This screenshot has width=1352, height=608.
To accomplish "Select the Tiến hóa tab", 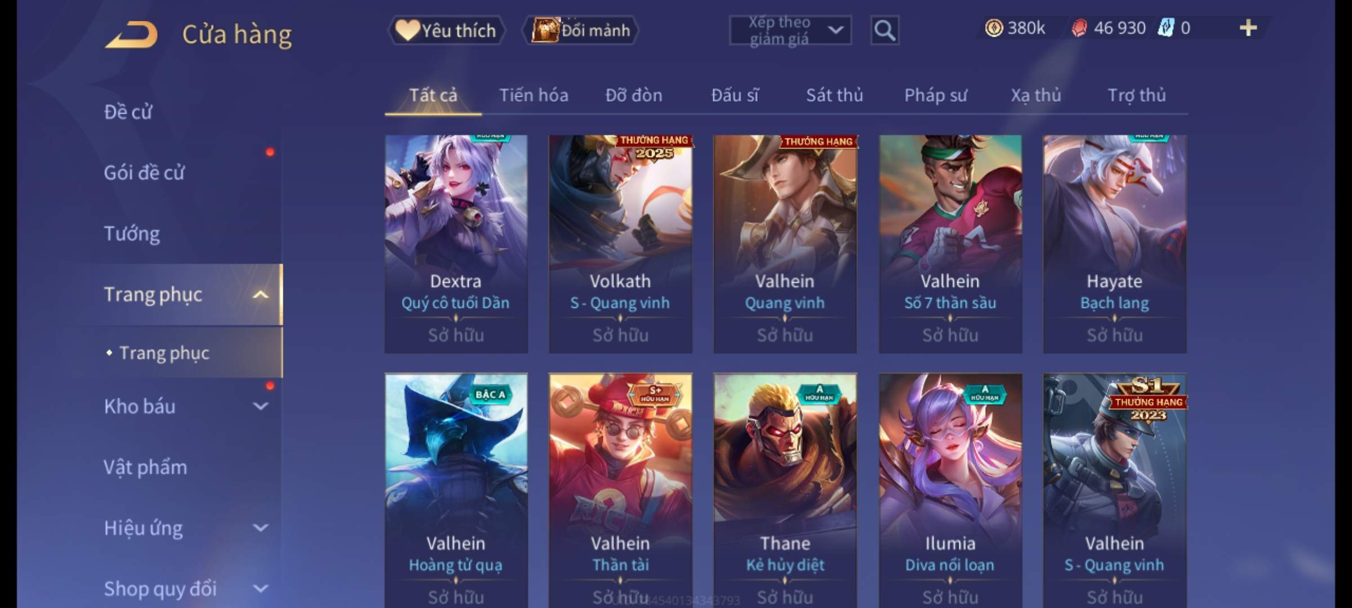I will tap(533, 95).
